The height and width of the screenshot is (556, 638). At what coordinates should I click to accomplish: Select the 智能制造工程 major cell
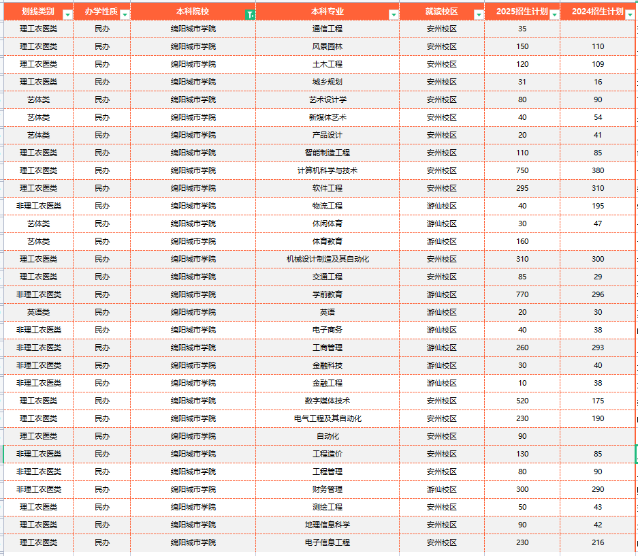pos(328,153)
